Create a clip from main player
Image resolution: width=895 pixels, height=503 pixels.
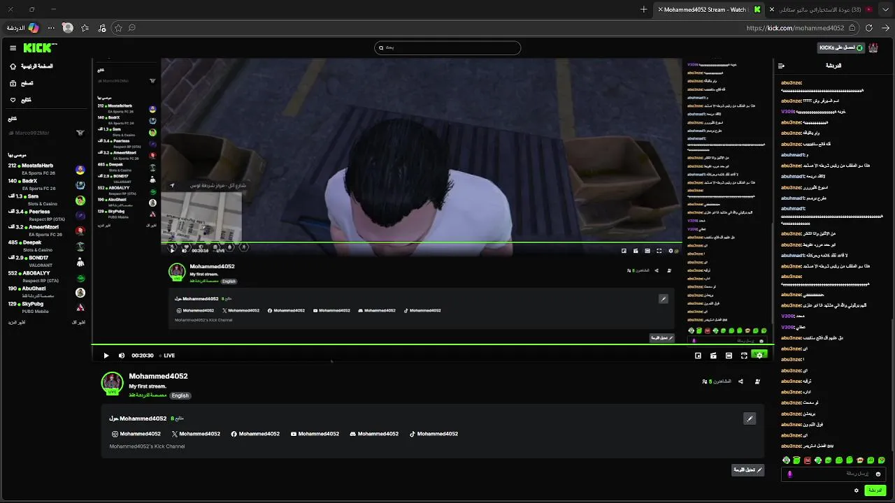[x=713, y=356]
